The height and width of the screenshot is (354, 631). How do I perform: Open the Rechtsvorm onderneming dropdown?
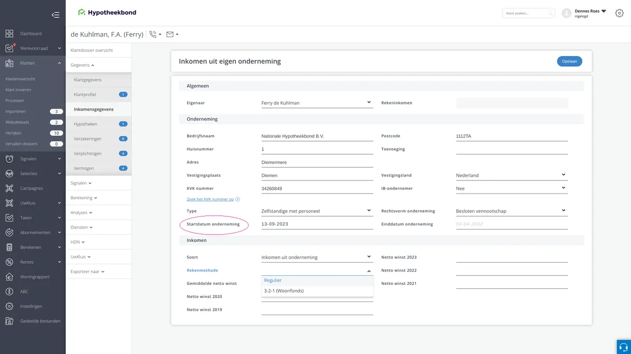point(512,211)
